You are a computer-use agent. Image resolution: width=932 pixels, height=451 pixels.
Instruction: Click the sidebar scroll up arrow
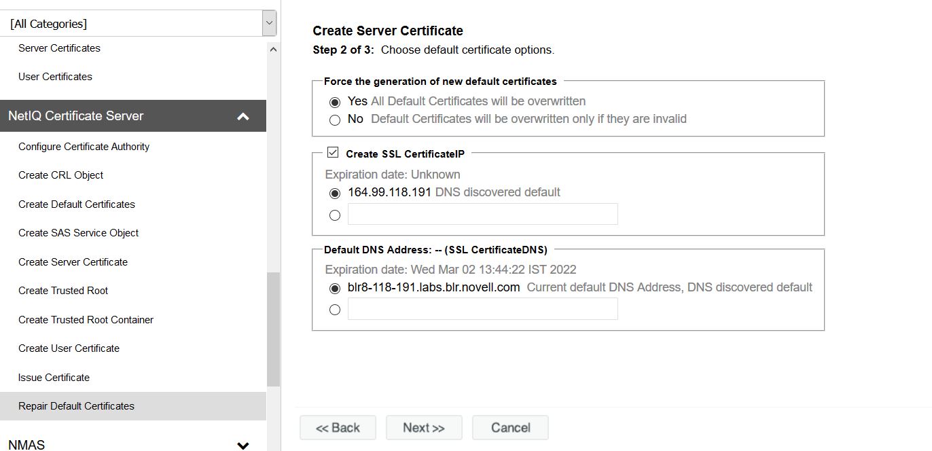[273, 50]
